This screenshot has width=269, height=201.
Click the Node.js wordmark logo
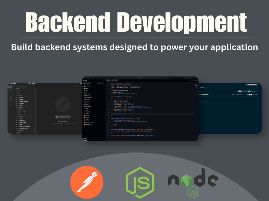[193, 183]
